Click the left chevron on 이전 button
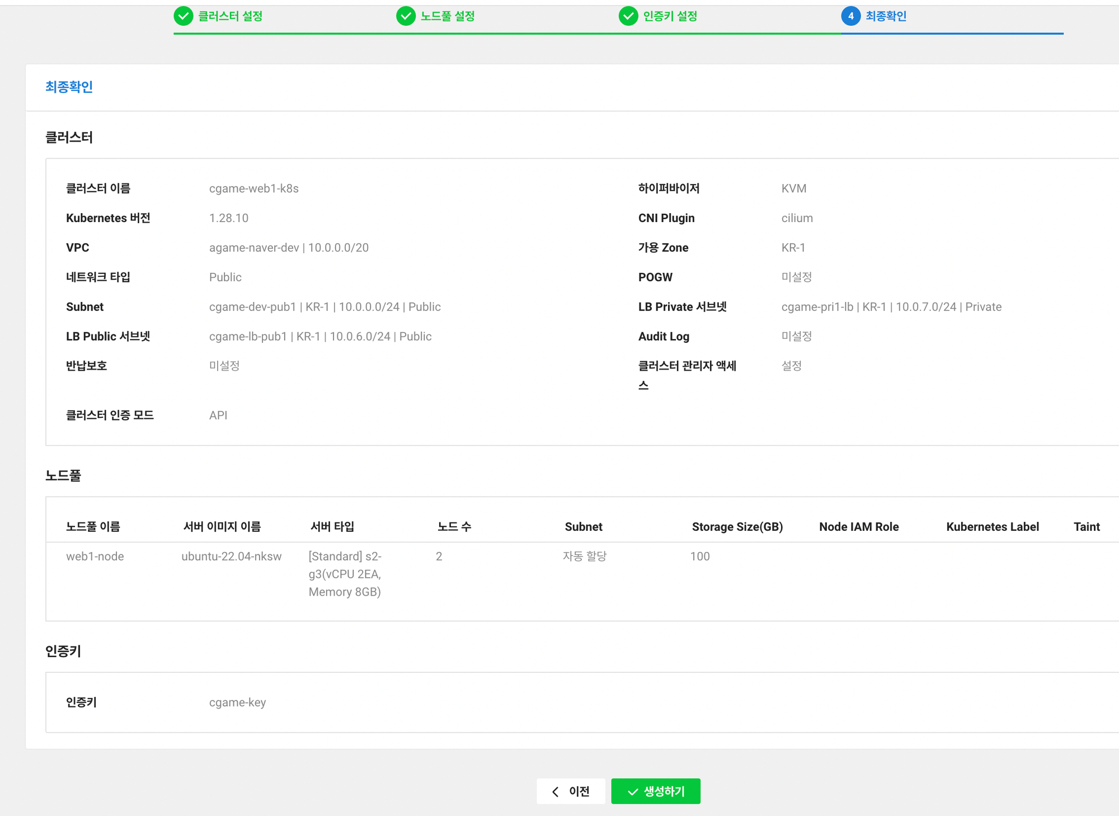The width and height of the screenshot is (1119, 816). pyautogui.click(x=555, y=791)
